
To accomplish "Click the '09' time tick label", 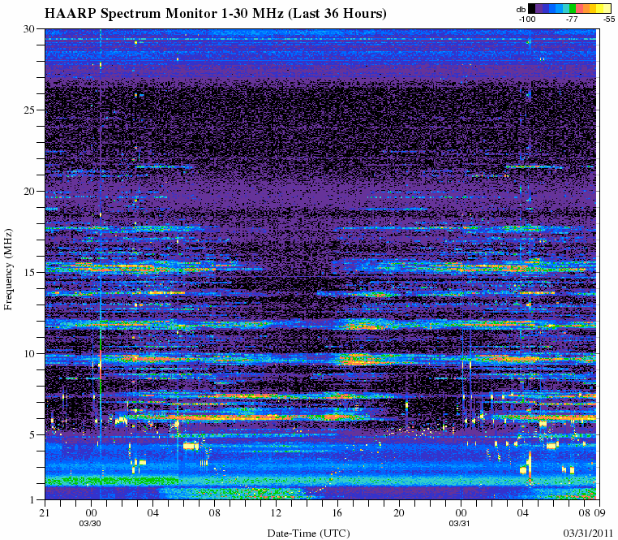I will click(600, 513).
